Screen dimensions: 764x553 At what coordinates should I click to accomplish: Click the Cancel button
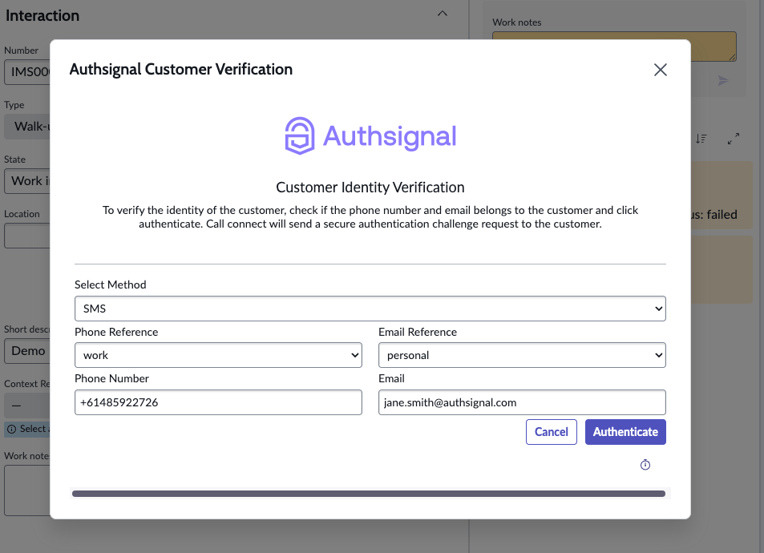coord(552,432)
